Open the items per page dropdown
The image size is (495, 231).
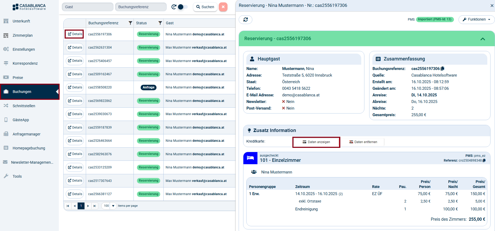(x=113, y=206)
